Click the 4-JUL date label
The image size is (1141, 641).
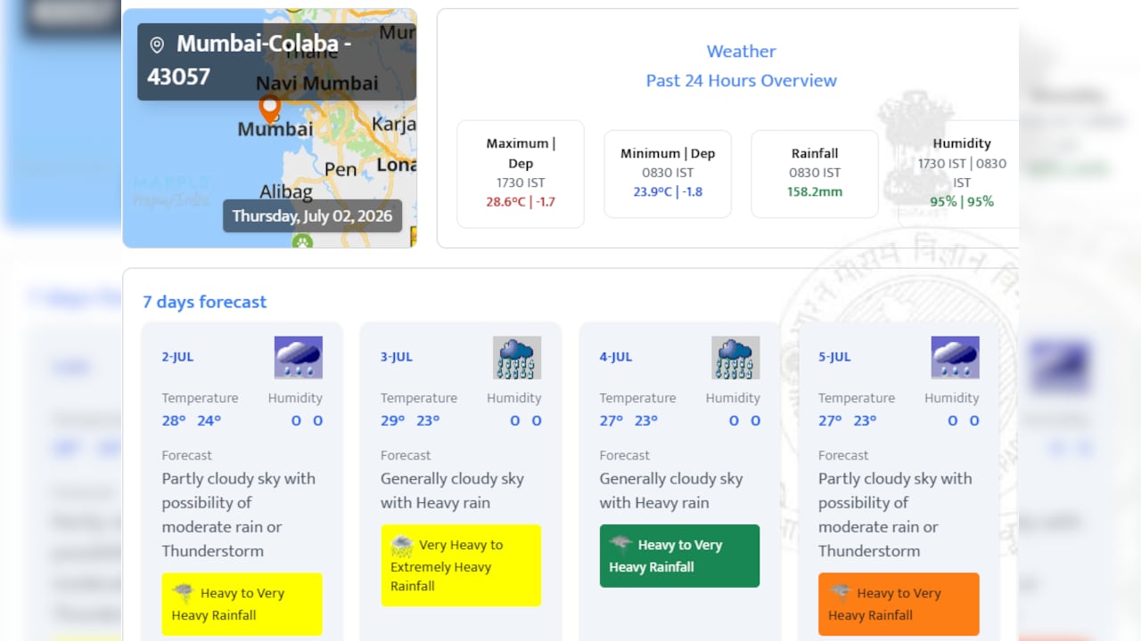click(616, 357)
